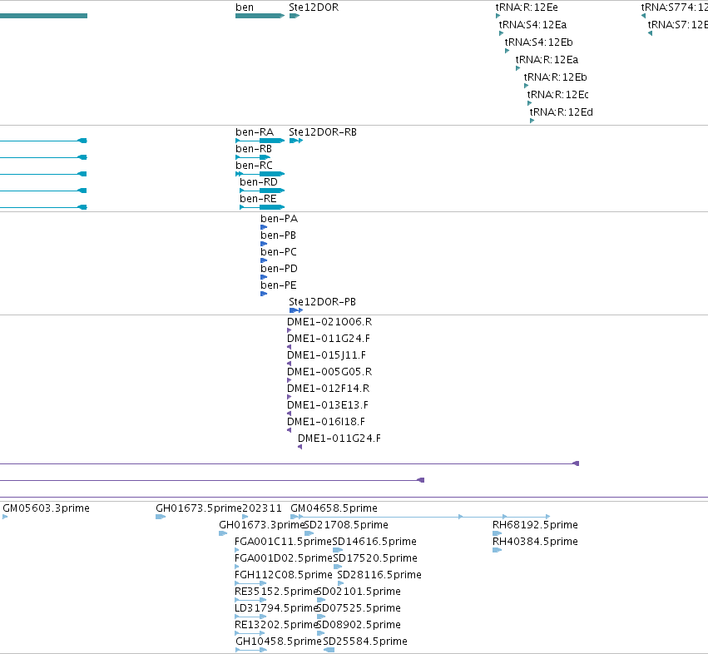Screen dimensions: 708x654
Task: Click the DME1-016I18.F feature label
Action: 326,423
